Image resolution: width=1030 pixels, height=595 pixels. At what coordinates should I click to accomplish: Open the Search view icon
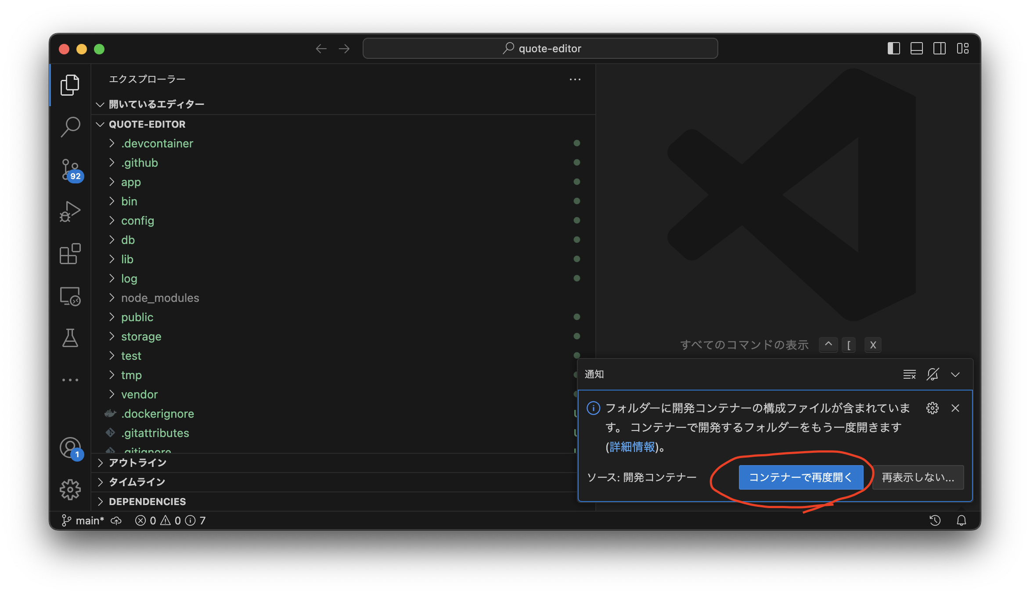(x=70, y=127)
